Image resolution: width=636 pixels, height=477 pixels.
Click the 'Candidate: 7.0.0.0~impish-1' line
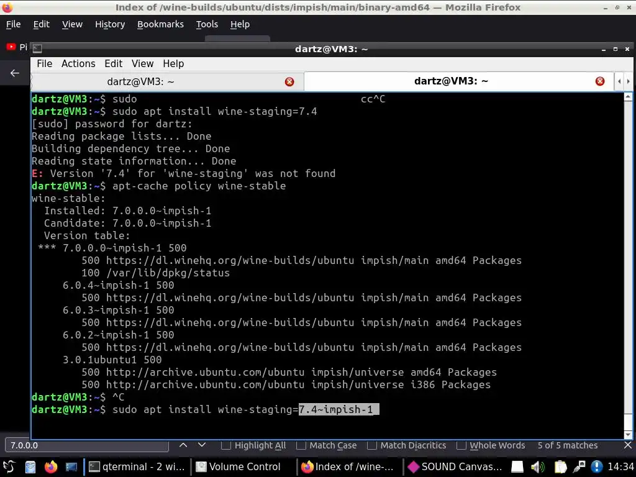[x=127, y=223]
